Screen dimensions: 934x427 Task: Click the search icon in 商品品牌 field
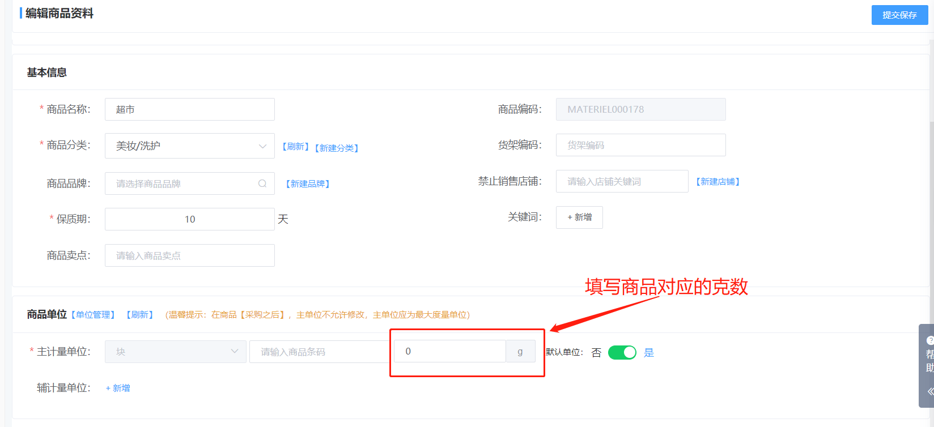[262, 183]
